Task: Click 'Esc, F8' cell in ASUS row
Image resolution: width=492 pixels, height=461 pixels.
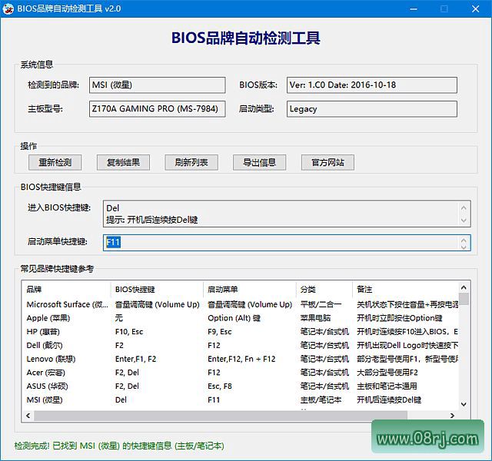Action: 220,386
